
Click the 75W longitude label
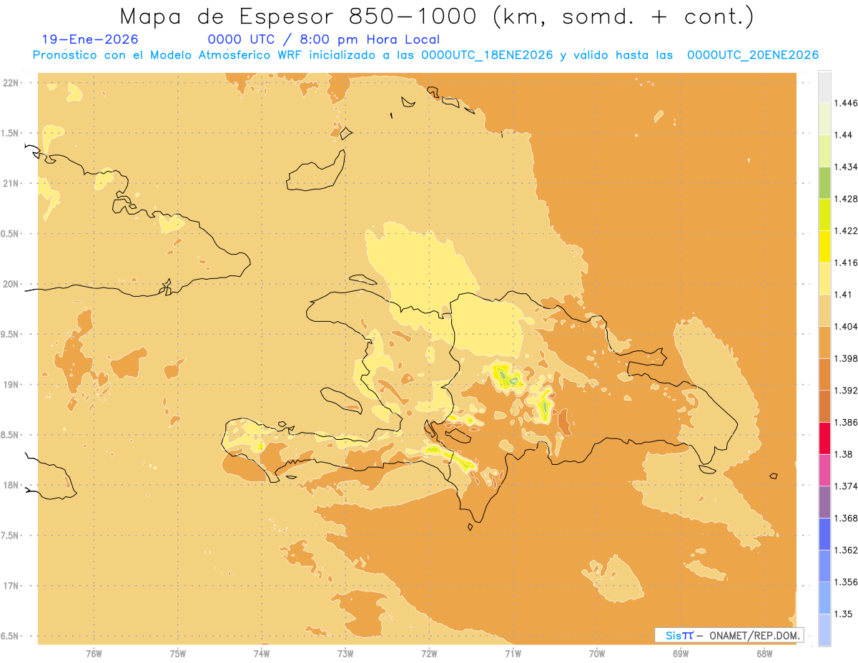[x=178, y=654]
